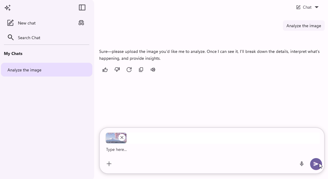Activate the microphone voice input
The image size is (328, 179).
(x=302, y=164)
